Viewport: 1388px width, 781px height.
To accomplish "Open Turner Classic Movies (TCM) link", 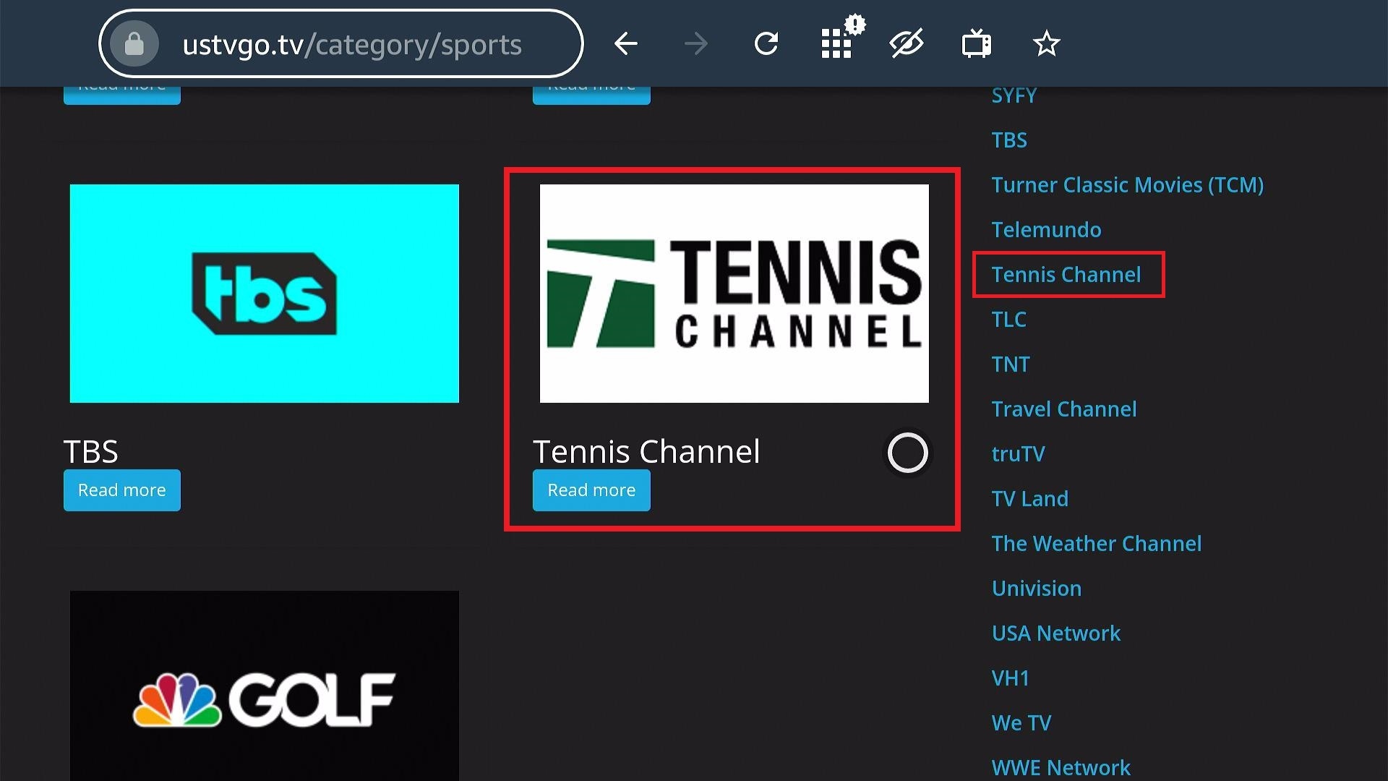I will tap(1128, 185).
